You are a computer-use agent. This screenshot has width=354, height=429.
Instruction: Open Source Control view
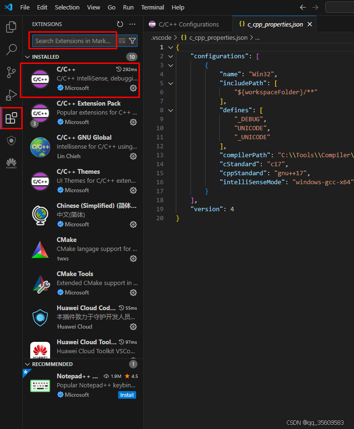(x=11, y=72)
